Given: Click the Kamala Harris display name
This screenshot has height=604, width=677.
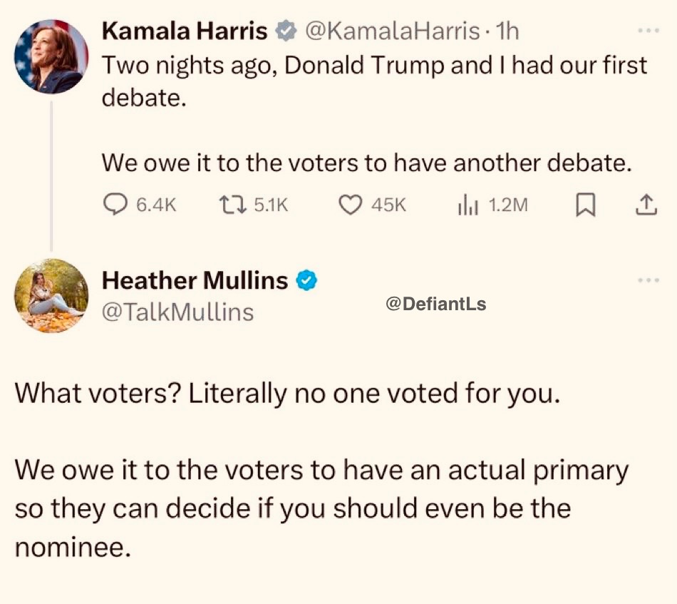Looking at the screenshot, I should [185, 31].
